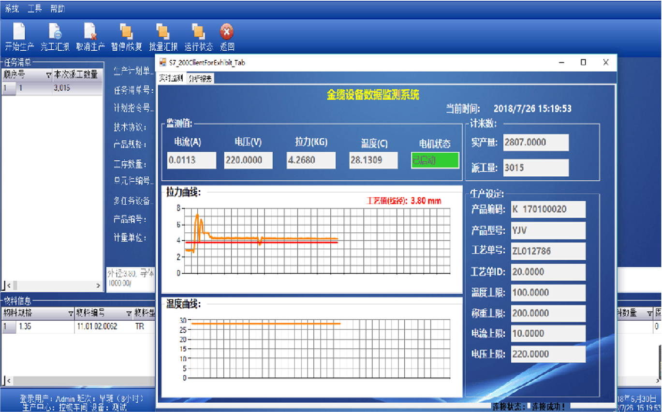Click the 称重上限 field 200.0000
Screen dimensions: 662x412
pos(548,313)
